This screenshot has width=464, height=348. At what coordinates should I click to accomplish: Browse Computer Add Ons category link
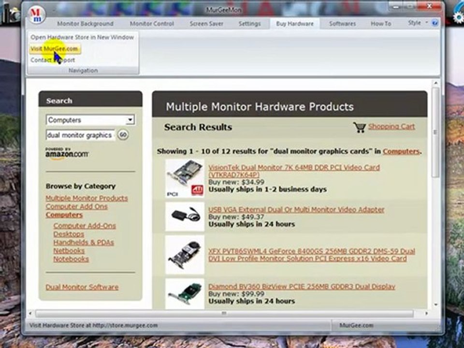[76, 206]
